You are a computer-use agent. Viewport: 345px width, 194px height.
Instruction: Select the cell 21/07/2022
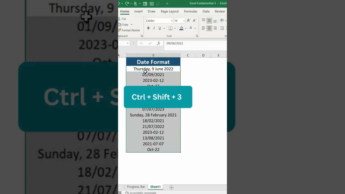[153, 126]
